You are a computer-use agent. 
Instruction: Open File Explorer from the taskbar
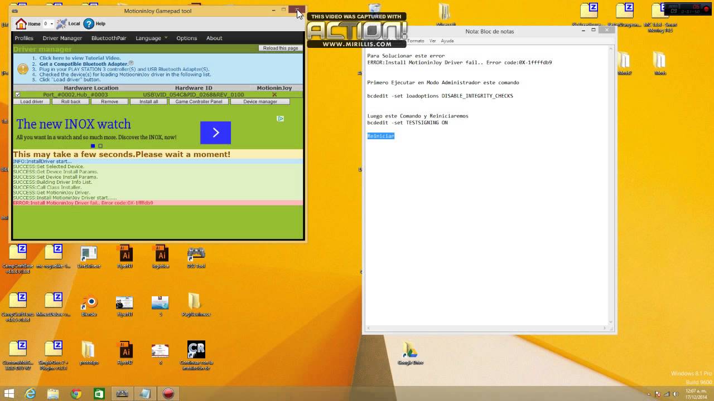coord(53,393)
